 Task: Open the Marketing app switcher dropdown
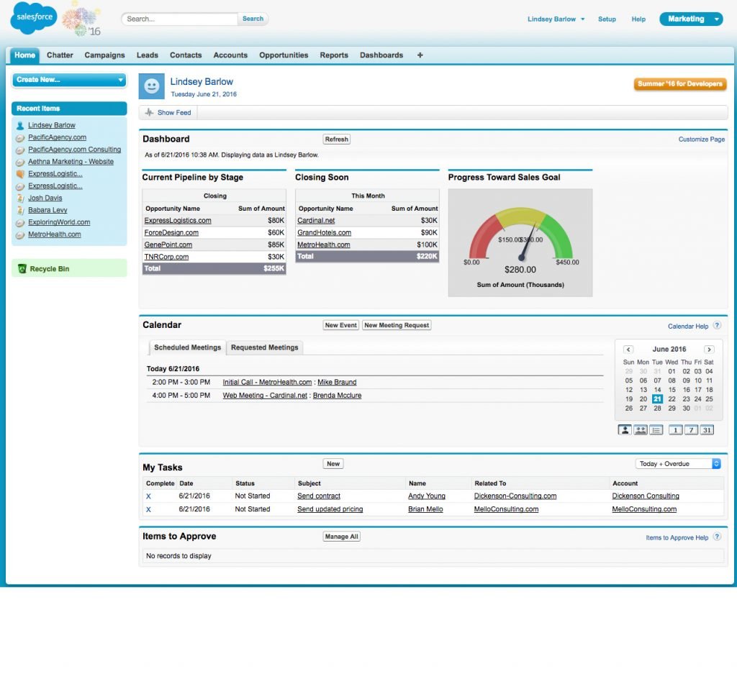pos(689,19)
